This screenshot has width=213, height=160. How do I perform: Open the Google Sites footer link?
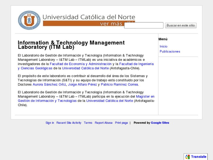coord(160,123)
